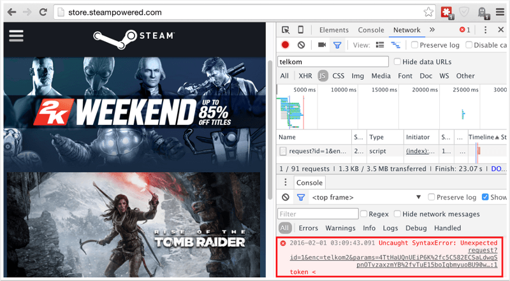This screenshot has height=281, width=510.
Task: Open the Console tab in DevTools header
Action: [371, 30]
